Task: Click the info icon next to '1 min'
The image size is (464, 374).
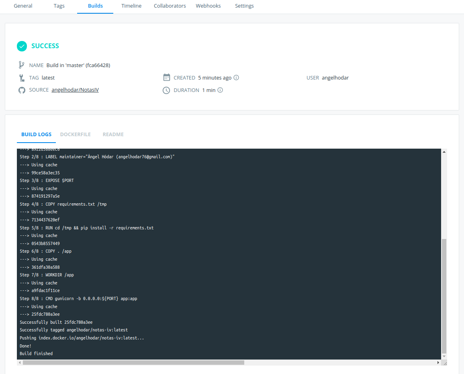Action: 220,90
